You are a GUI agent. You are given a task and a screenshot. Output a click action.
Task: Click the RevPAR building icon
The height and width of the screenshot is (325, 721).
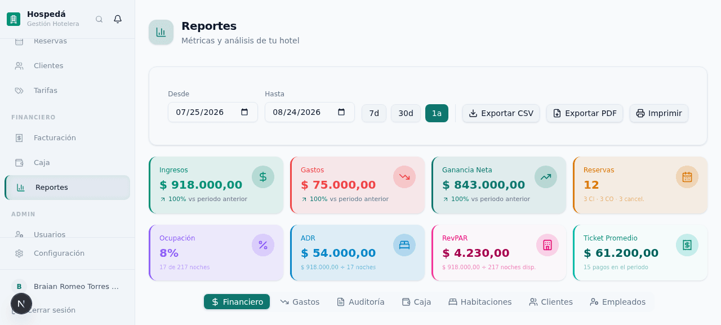pyautogui.click(x=548, y=245)
